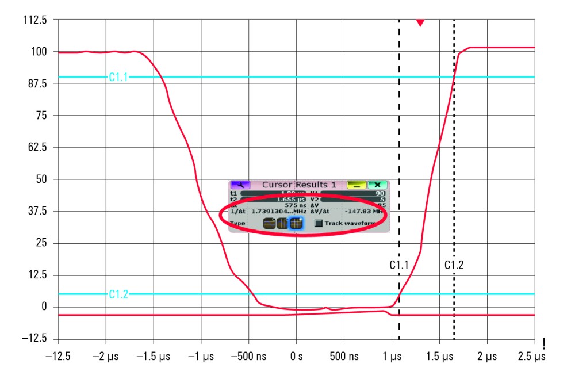Select upper horizontal cursor C1.1 label
Screen dimensions: 575x383
tap(118, 77)
